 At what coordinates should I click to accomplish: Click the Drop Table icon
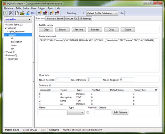tap(45, 13)
